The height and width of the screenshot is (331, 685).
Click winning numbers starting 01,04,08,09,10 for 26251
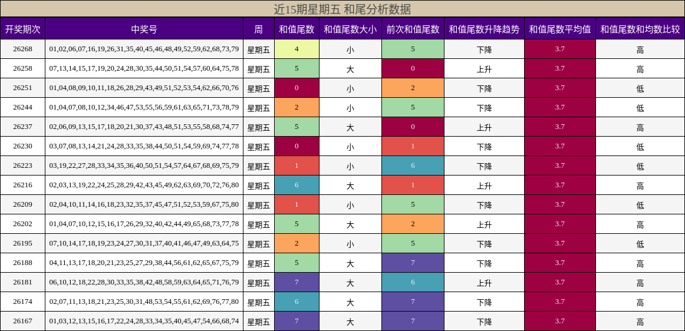144,88
